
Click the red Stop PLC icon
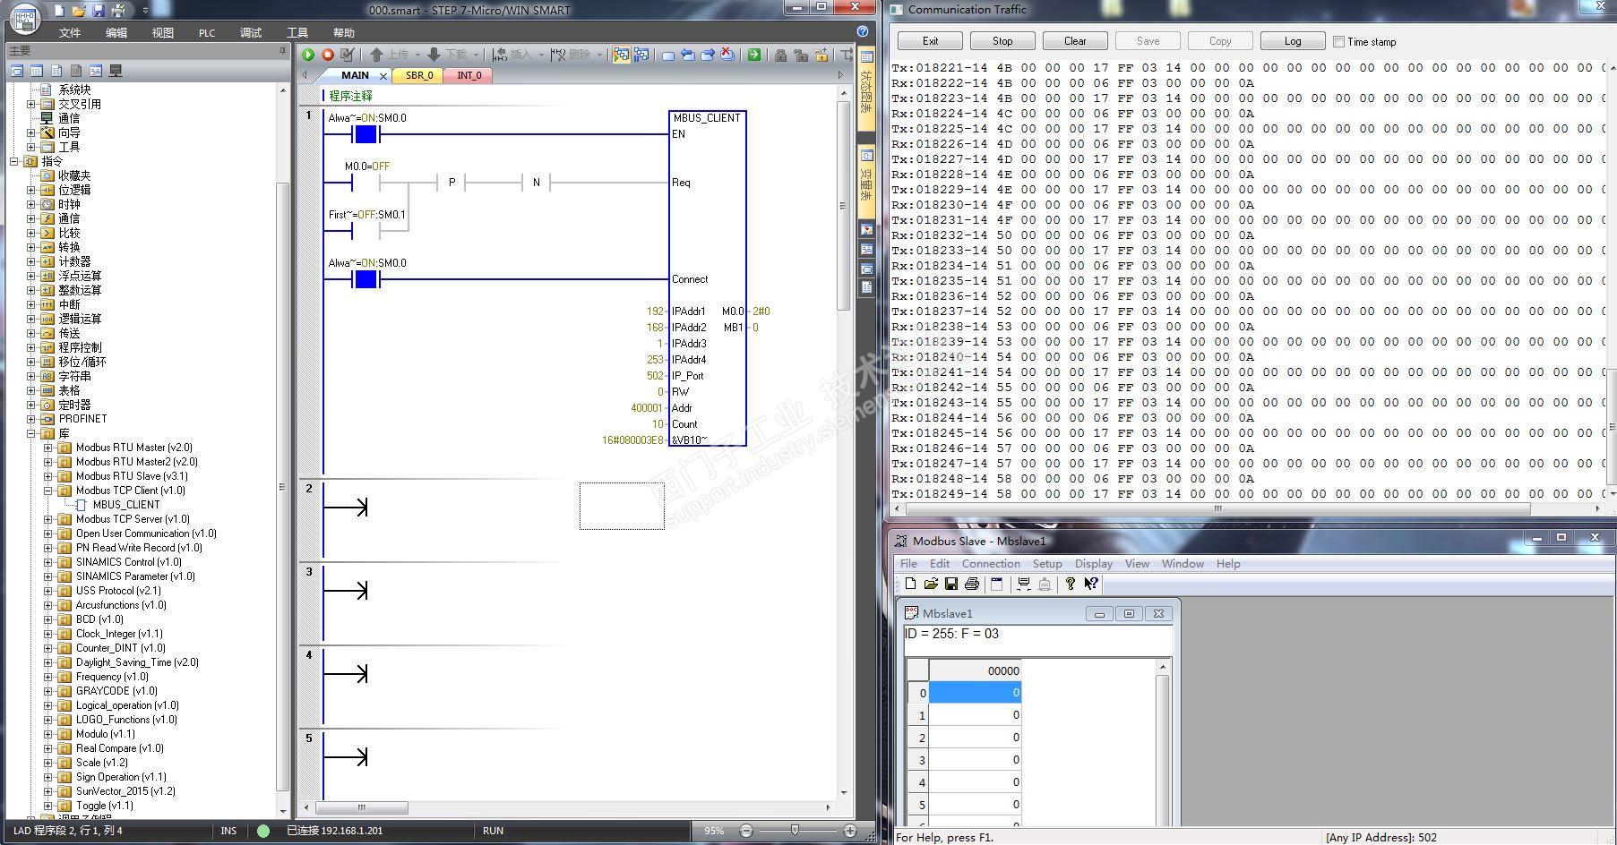coord(328,55)
